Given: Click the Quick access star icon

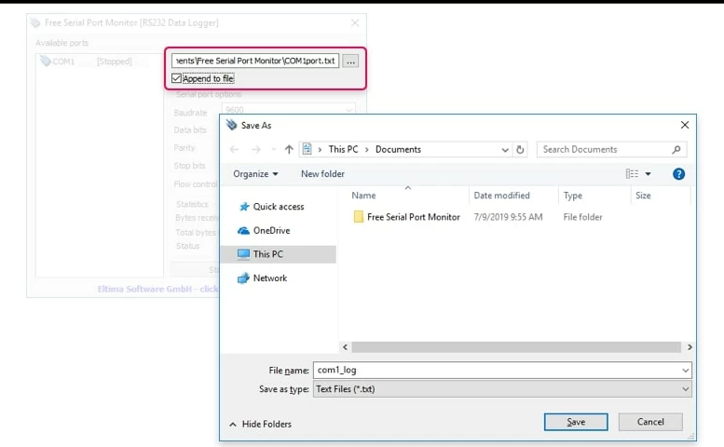Looking at the screenshot, I should [x=244, y=207].
